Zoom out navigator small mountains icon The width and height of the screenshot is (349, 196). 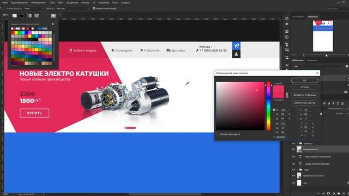[304, 54]
